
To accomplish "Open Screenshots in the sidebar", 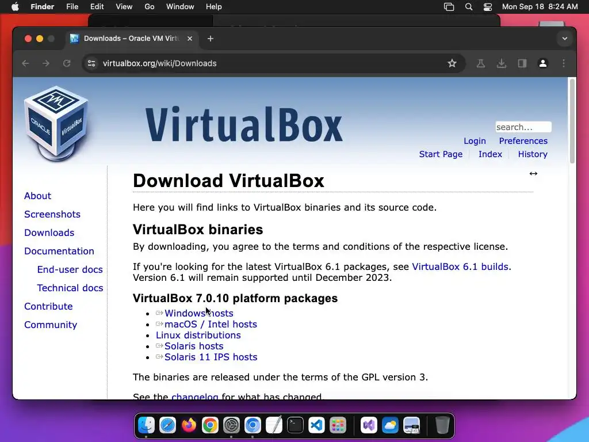I will click(52, 214).
